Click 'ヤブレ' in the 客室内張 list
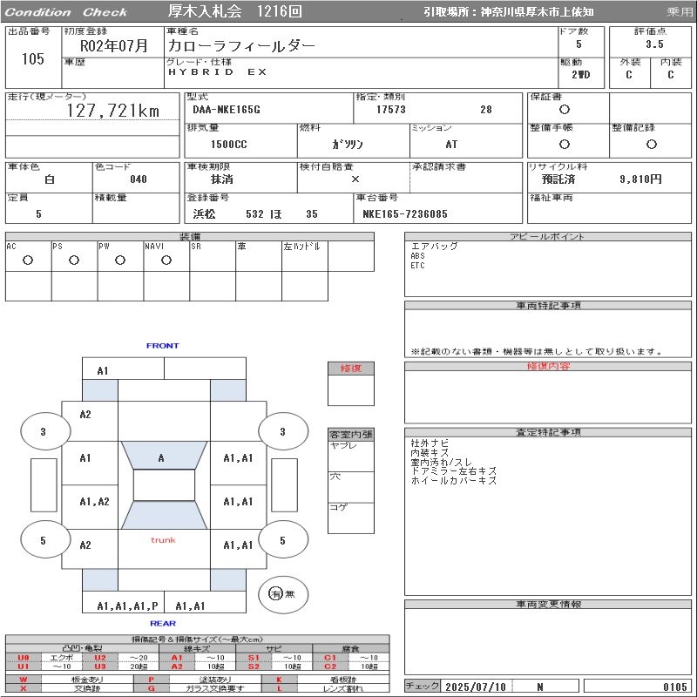 (343, 445)
